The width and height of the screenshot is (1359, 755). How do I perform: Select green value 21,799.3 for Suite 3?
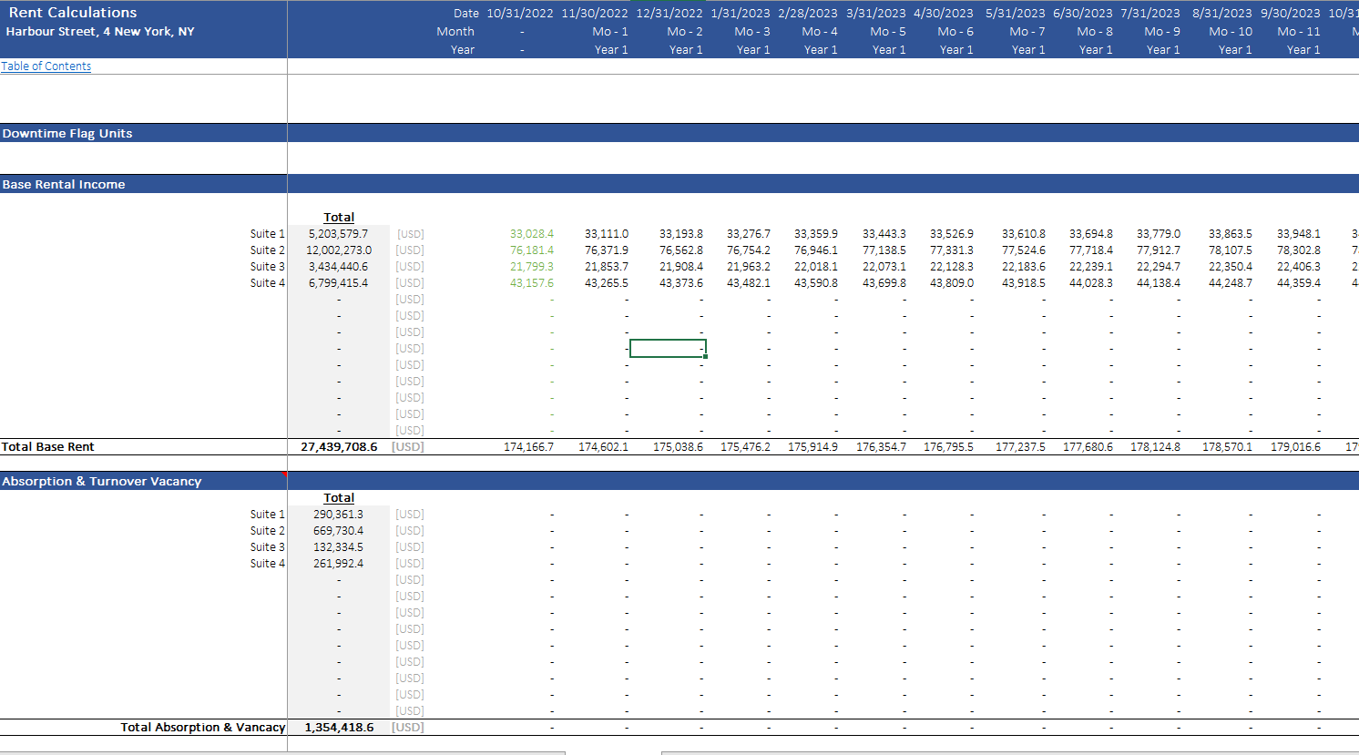tap(532, 267)
